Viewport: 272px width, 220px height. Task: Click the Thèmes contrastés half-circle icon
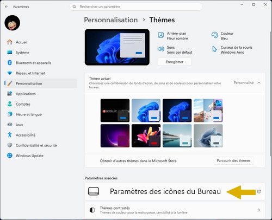click(92, 210)
